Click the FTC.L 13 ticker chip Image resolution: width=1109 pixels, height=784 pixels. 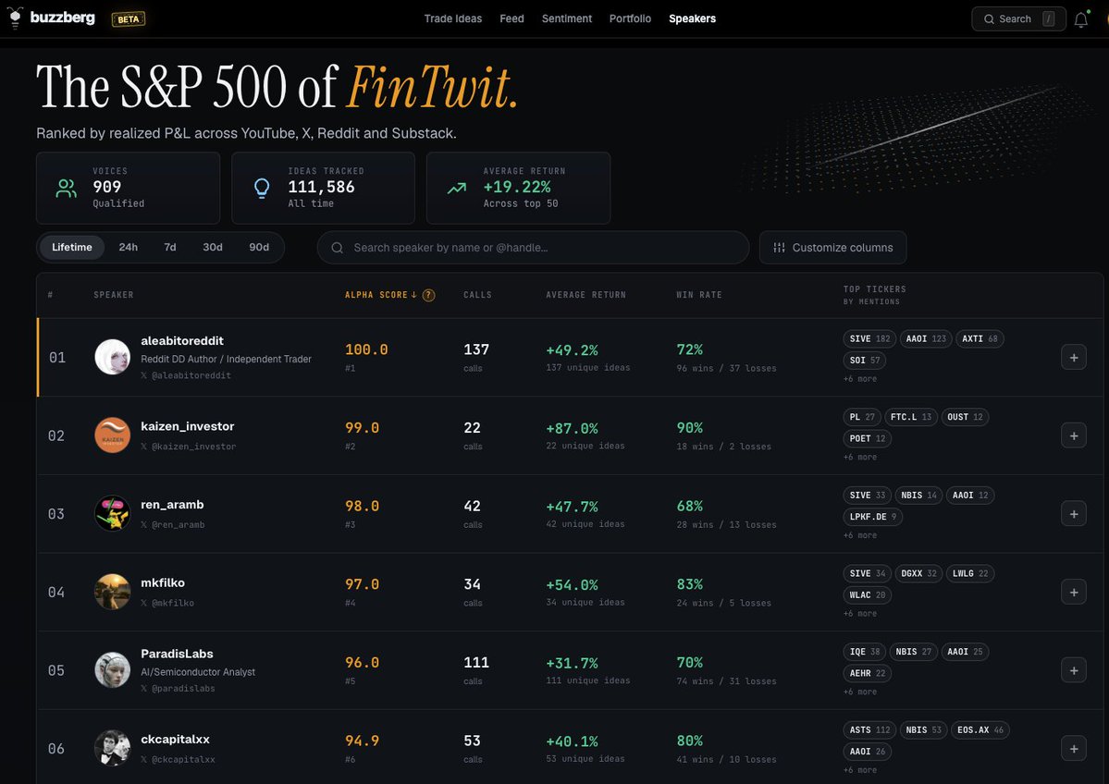click(911, 417)
